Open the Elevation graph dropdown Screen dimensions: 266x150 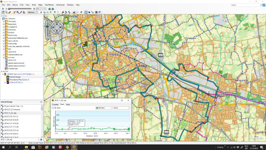pyautogui.click(x=104, y=108)
